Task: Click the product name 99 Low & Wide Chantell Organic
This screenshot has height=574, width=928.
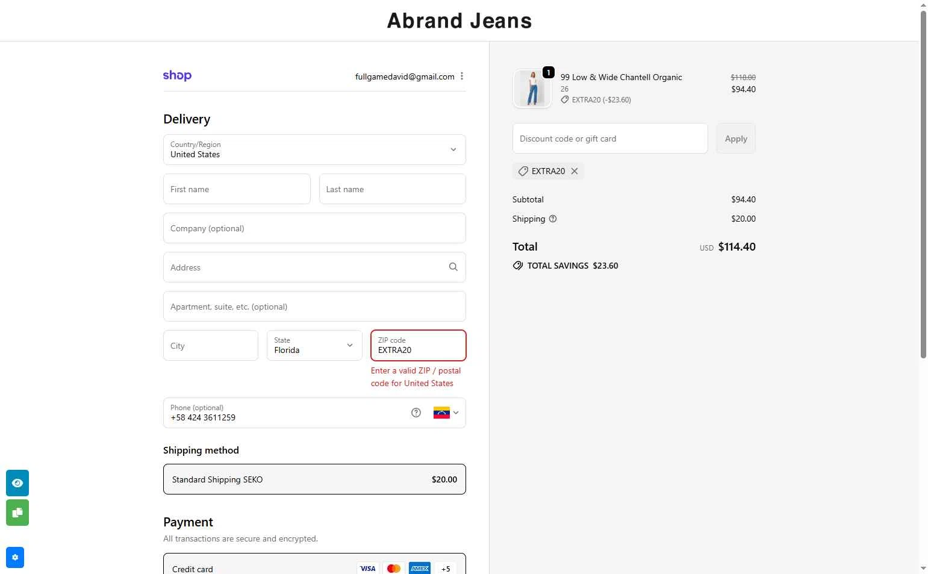Action: [x=621, y=77]
